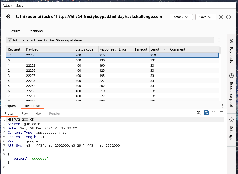Switch to the Raw view tab
238x174 pixels.
pos(25,113)
